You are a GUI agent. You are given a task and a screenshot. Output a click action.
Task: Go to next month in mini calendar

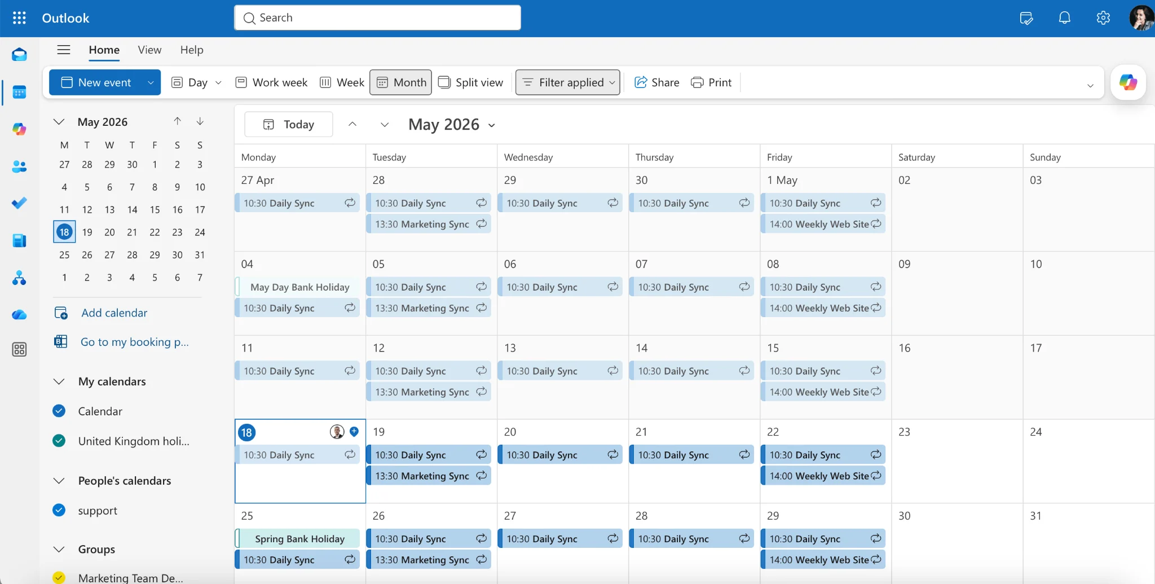pyautogui.click(x=200, y=121)
